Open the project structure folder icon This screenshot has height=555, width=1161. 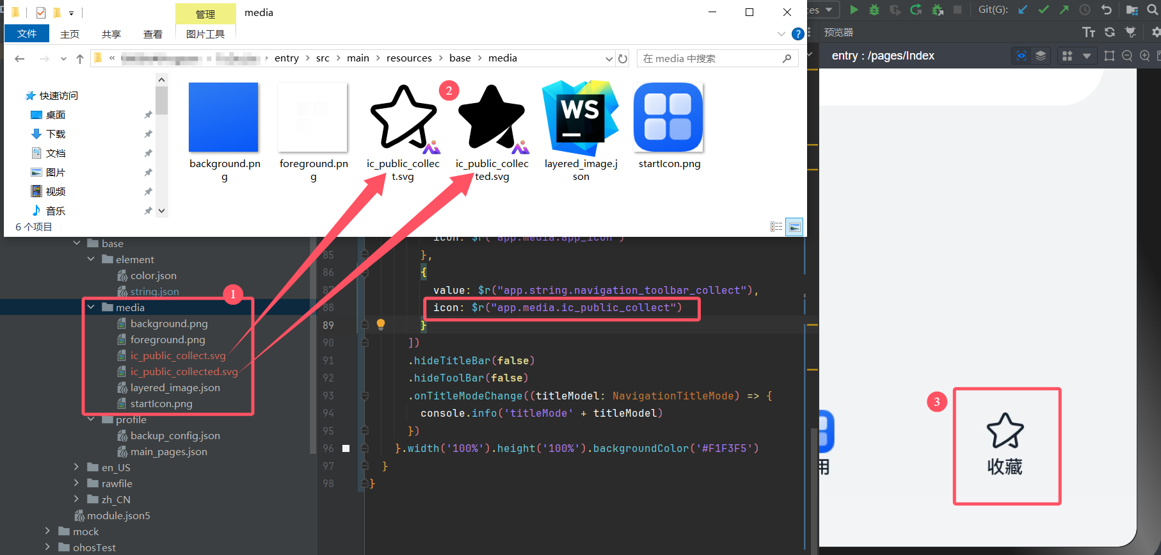pos(1132,10)
